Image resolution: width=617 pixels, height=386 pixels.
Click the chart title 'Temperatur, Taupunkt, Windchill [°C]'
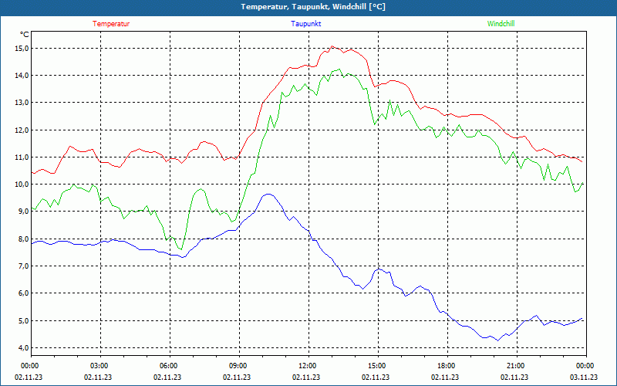[x=313, y=7]
